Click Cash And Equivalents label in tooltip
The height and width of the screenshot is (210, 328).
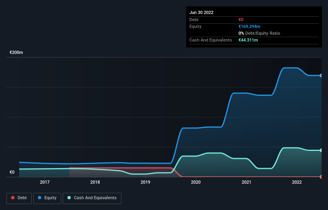[x=211, y=40]
